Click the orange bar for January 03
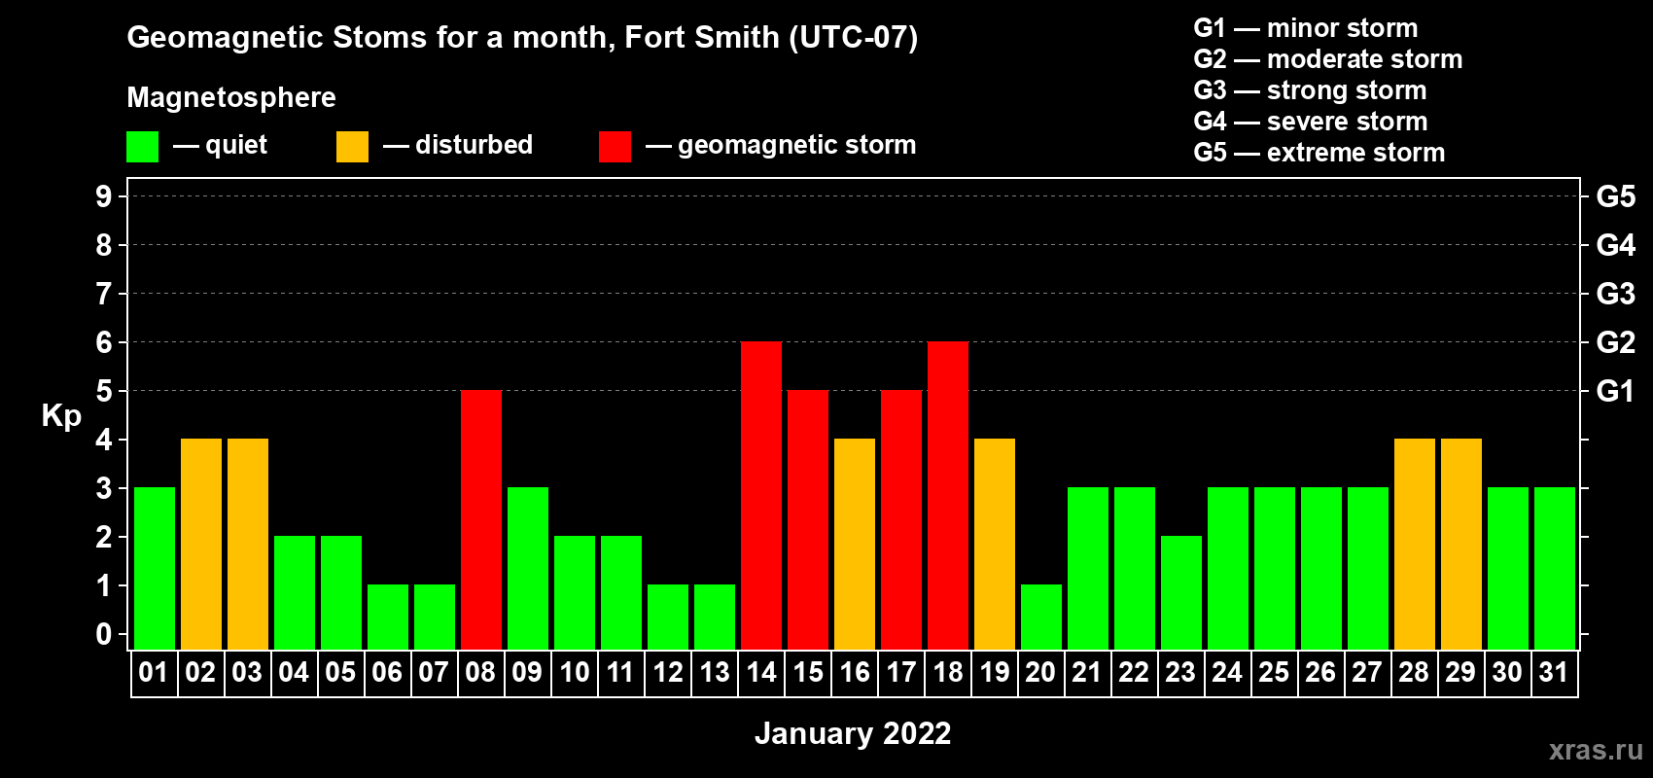Viewport: 1653px width, 778px height. 248,545
